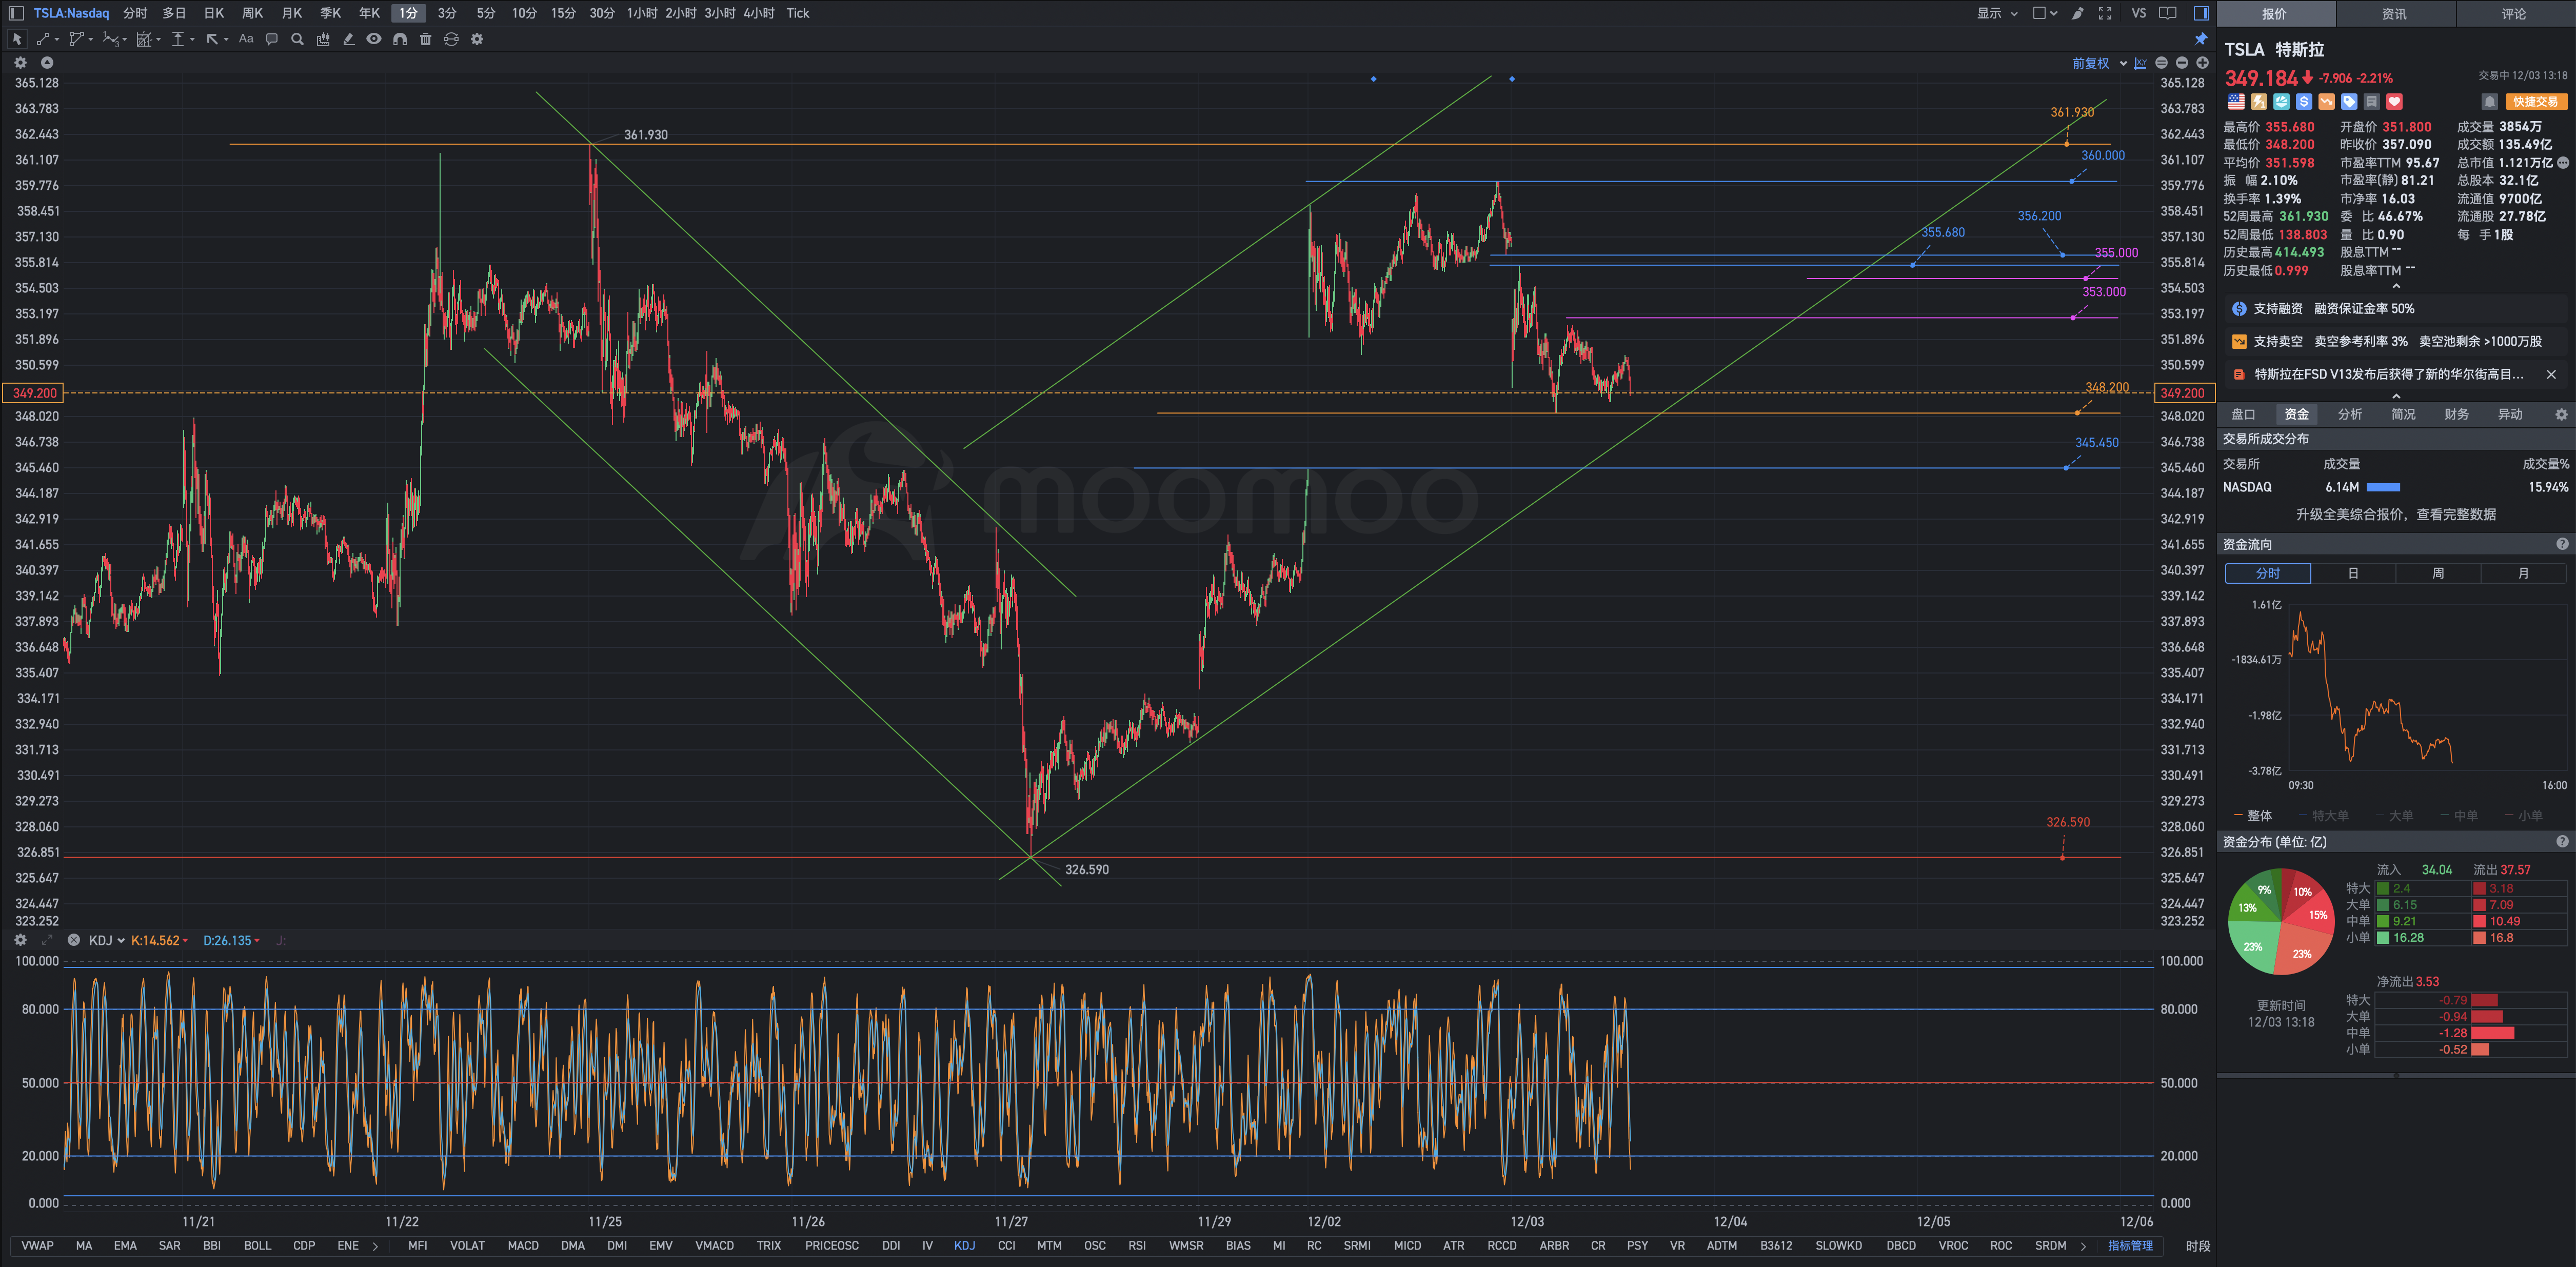Viewport: 2576px width, 1267px height.
Task: Select the trend line drawing tool
Action: [43, 39]
